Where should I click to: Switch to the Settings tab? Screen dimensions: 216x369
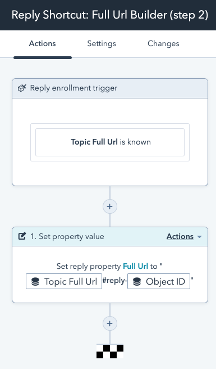click(x=102, y=44)
